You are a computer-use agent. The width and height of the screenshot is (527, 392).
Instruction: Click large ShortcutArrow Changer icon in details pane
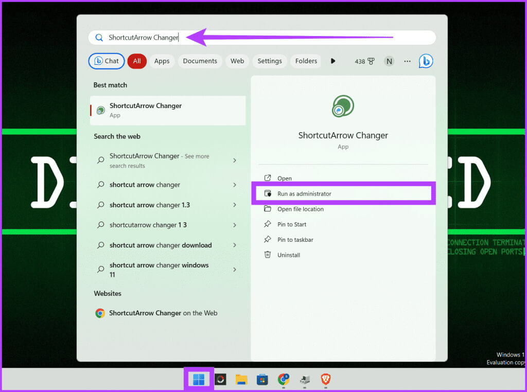coord(343,106)
